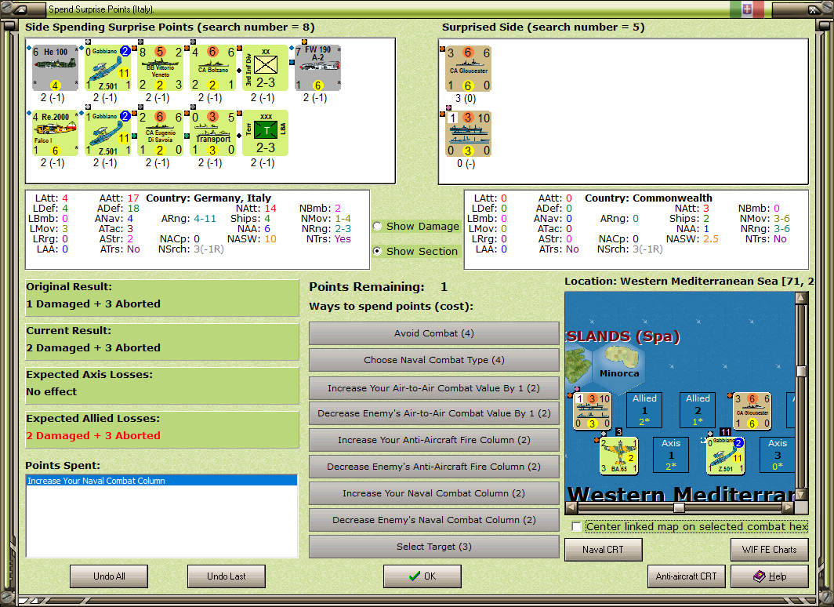Select the Show Section radio button

[x=377, y=251]
